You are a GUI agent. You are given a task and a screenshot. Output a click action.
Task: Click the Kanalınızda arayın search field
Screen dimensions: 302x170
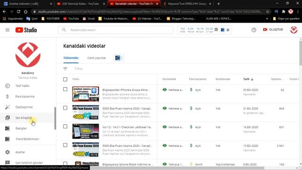(116, 30)
